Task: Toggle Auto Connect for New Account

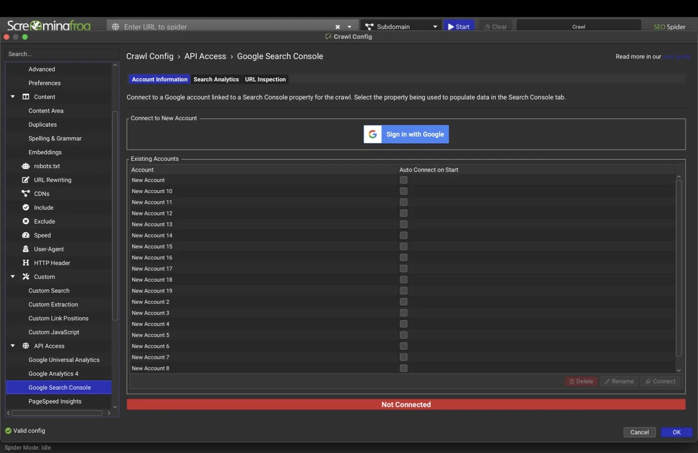Action: tap(403, 180)
